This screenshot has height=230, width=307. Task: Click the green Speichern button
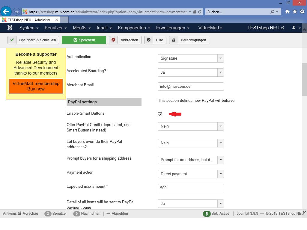point(84,40)
